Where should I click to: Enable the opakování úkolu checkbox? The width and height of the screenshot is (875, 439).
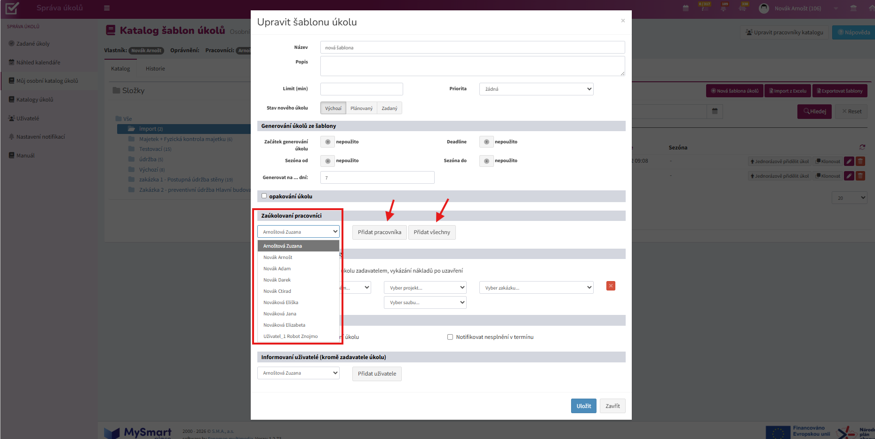tap(264, 196)
